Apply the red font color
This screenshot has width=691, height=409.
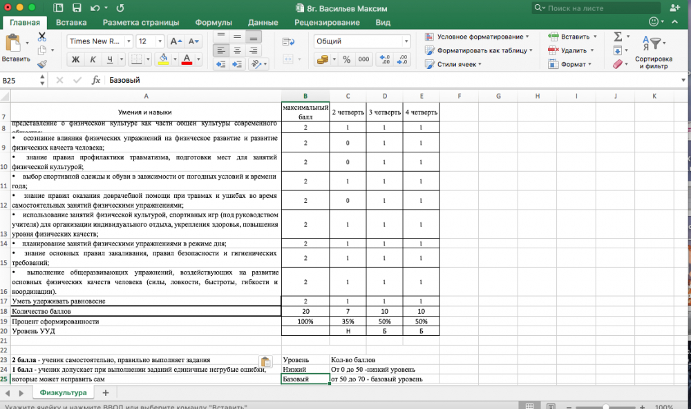click(x=187, y=59)
